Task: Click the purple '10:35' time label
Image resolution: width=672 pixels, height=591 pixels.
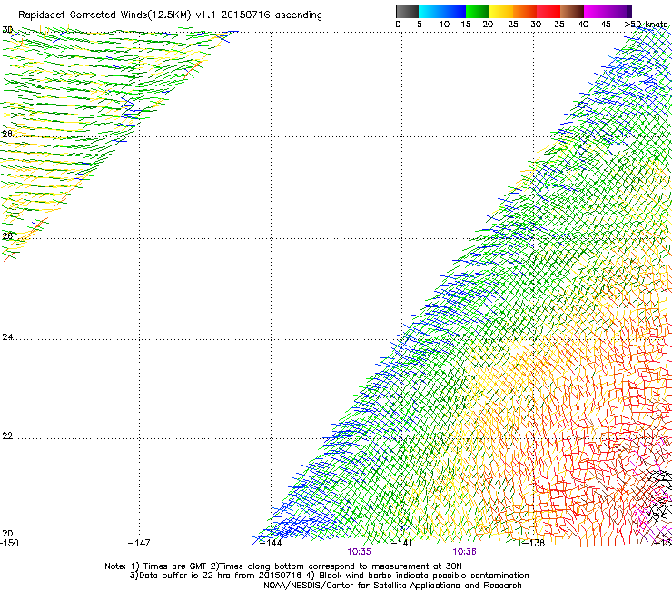Action: click(359, 552)
